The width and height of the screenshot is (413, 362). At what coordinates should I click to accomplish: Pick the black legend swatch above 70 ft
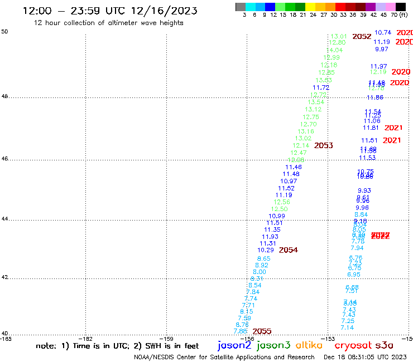tap(400, 7)
